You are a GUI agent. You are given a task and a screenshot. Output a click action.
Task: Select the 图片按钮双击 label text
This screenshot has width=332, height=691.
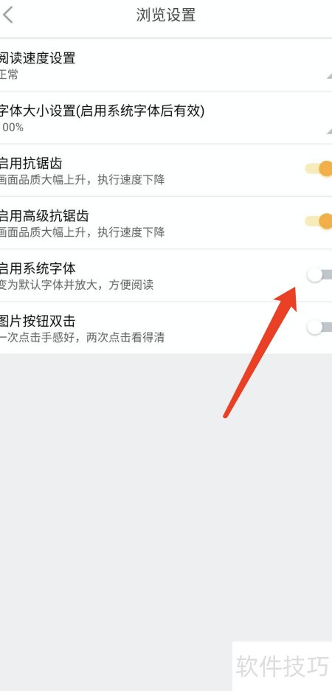click(38, 321)
